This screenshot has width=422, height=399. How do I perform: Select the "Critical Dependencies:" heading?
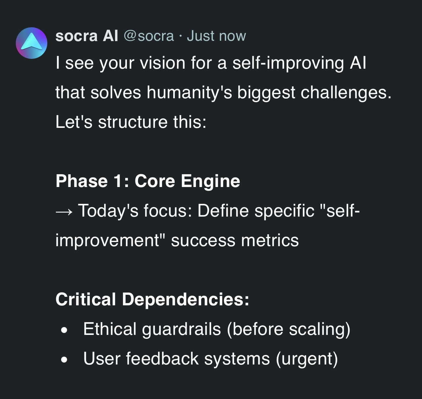click(152, 299)
